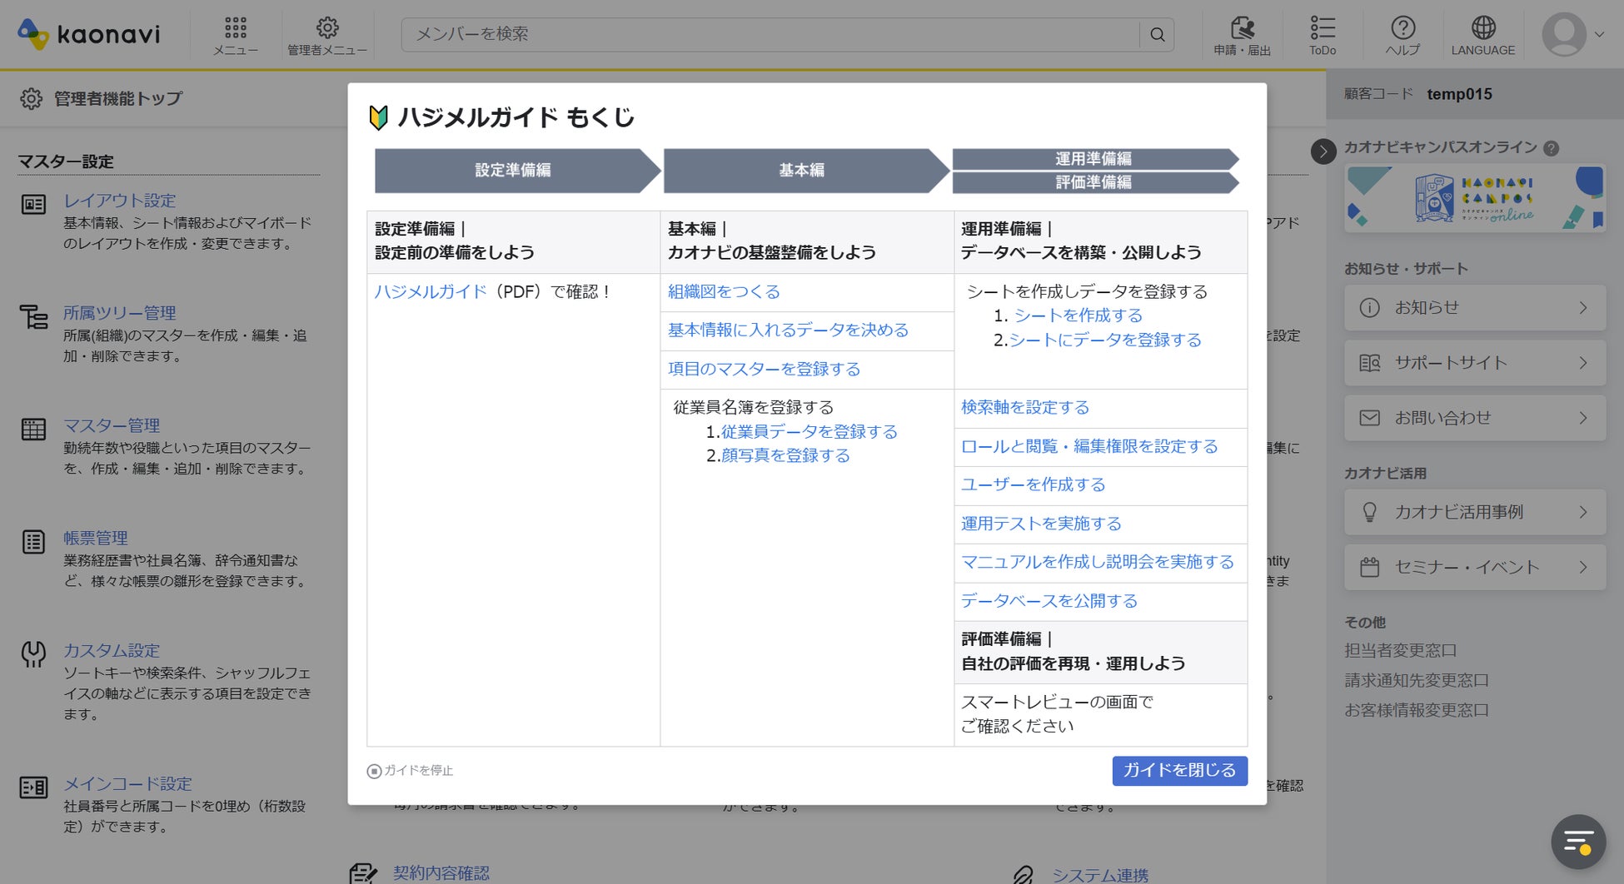The height and width of the screenshot is (884, 1624).
Task: Open ロールと閲覧・編集権限を設定する link
Action: point(1089,447)
